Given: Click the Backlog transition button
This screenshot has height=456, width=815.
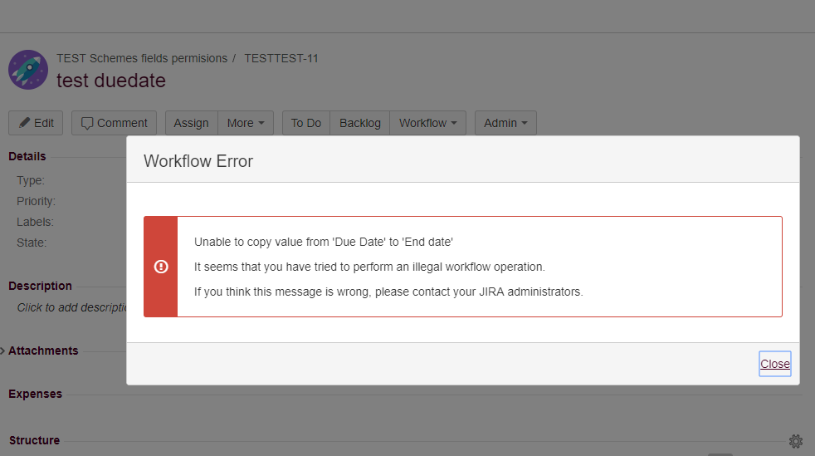Looking at the screenshot, I should pyautogui.click(x=360, y=123).
